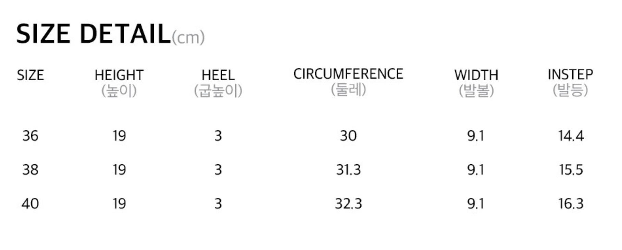
Task: Click the width value for size 40
Action: [x=476, y=204]
